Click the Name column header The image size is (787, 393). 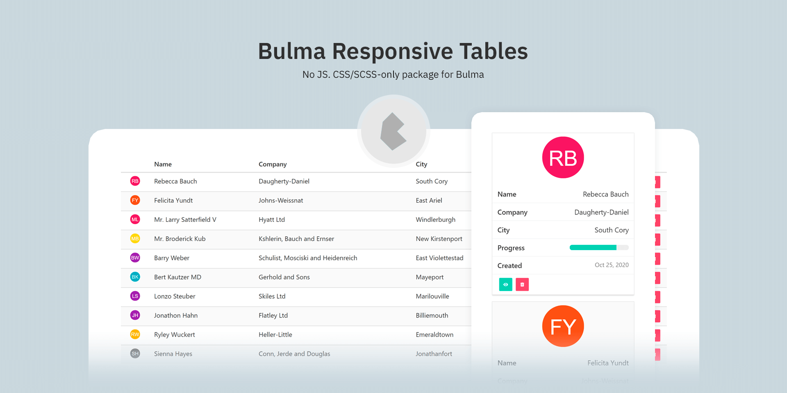pyautogui.click(x=163, y=164)
